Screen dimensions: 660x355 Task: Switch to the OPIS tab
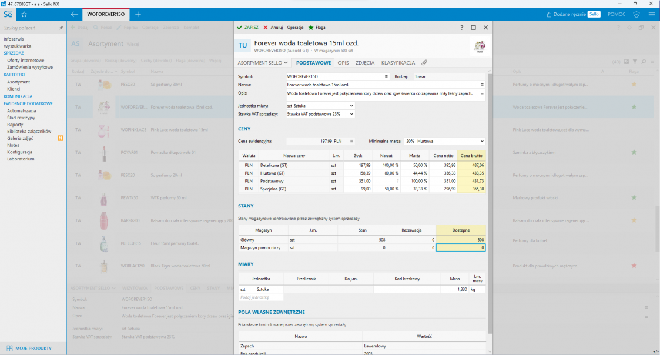coord(343,63)
